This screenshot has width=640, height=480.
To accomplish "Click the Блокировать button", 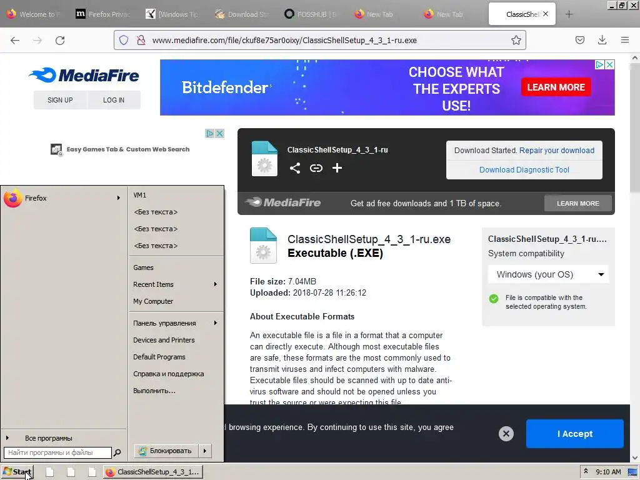I will [x=166, y=451].
